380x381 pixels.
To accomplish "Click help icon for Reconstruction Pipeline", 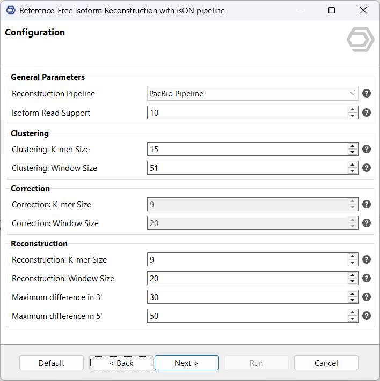I will (367, 93).
